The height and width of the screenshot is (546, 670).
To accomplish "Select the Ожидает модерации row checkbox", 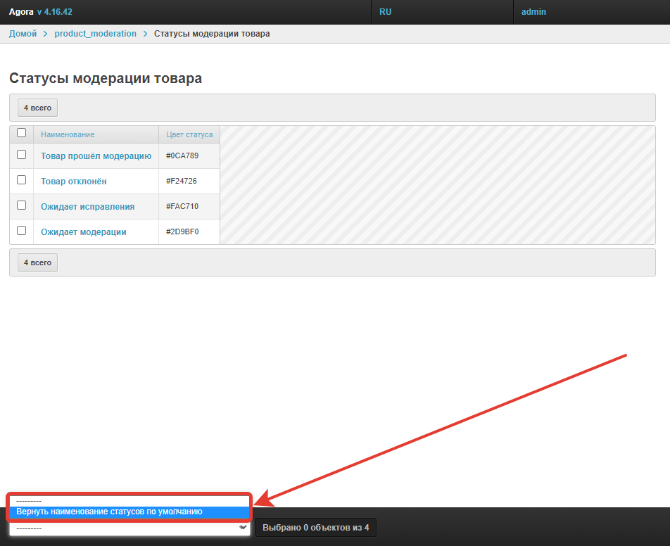I will (21, 231).
